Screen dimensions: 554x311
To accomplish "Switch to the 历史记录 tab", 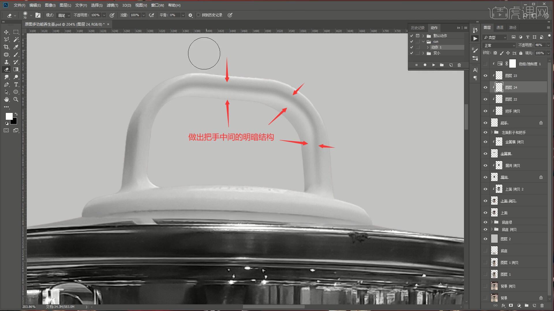I will point(418,28).
